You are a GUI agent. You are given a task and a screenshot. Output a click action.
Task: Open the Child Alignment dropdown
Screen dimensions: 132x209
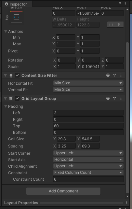pyautogui.click(x=88, y=166)
